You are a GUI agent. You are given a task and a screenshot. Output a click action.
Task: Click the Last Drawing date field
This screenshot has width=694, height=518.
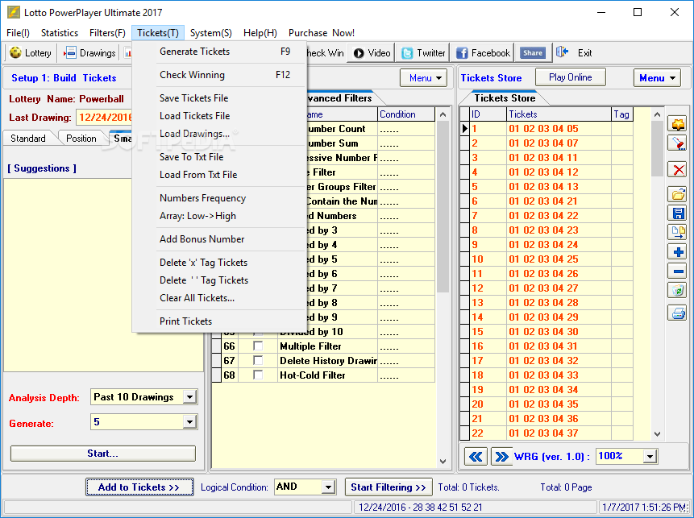pyautogui.click(x=105, y=118)
